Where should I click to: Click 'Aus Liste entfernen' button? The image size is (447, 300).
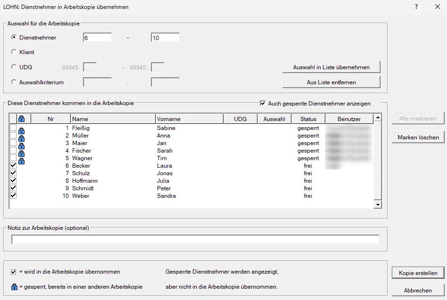click(331, 82)
